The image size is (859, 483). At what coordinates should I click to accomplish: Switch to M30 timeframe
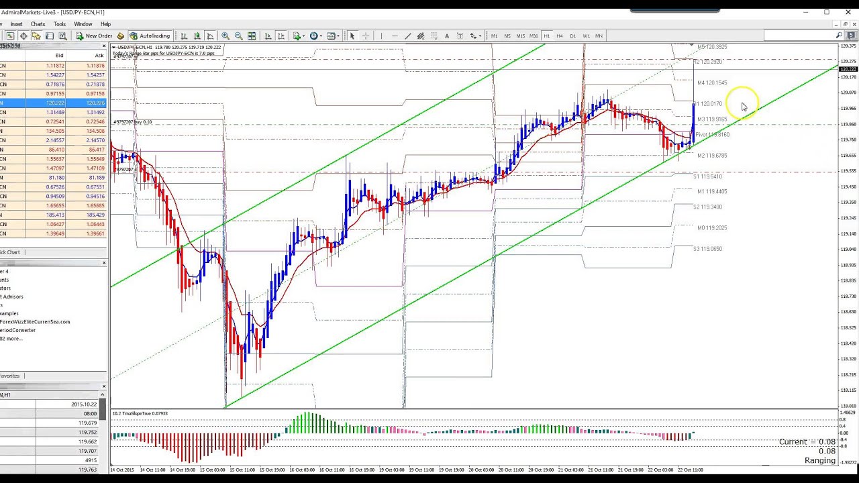[534, 36]
